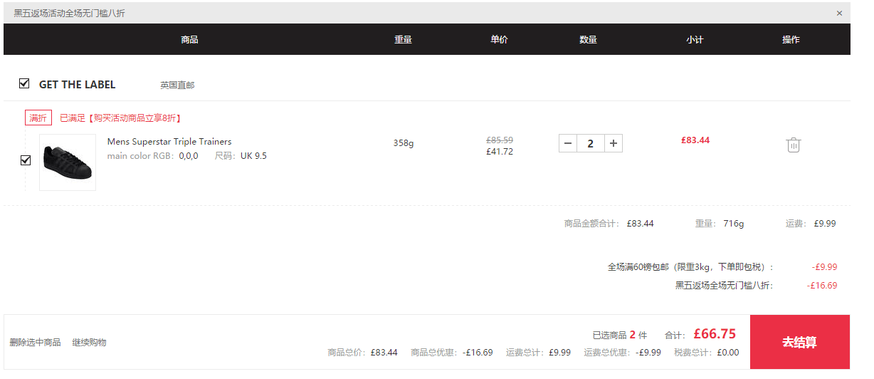Viewport: 874px width, 379px height.
Task: Click the GET THE LABEL store name
Action: point(77,85)
